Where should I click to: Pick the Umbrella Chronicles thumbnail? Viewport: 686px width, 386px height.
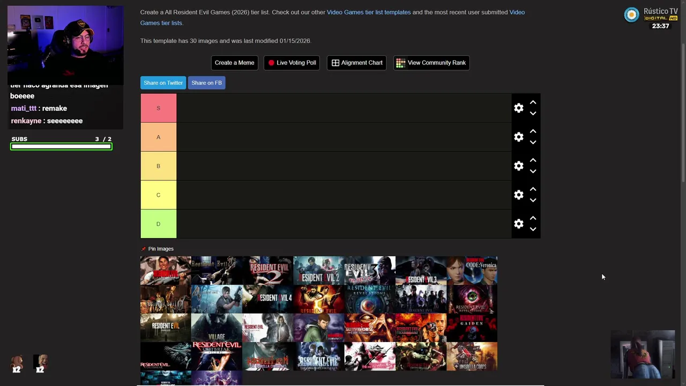[267, 356]
